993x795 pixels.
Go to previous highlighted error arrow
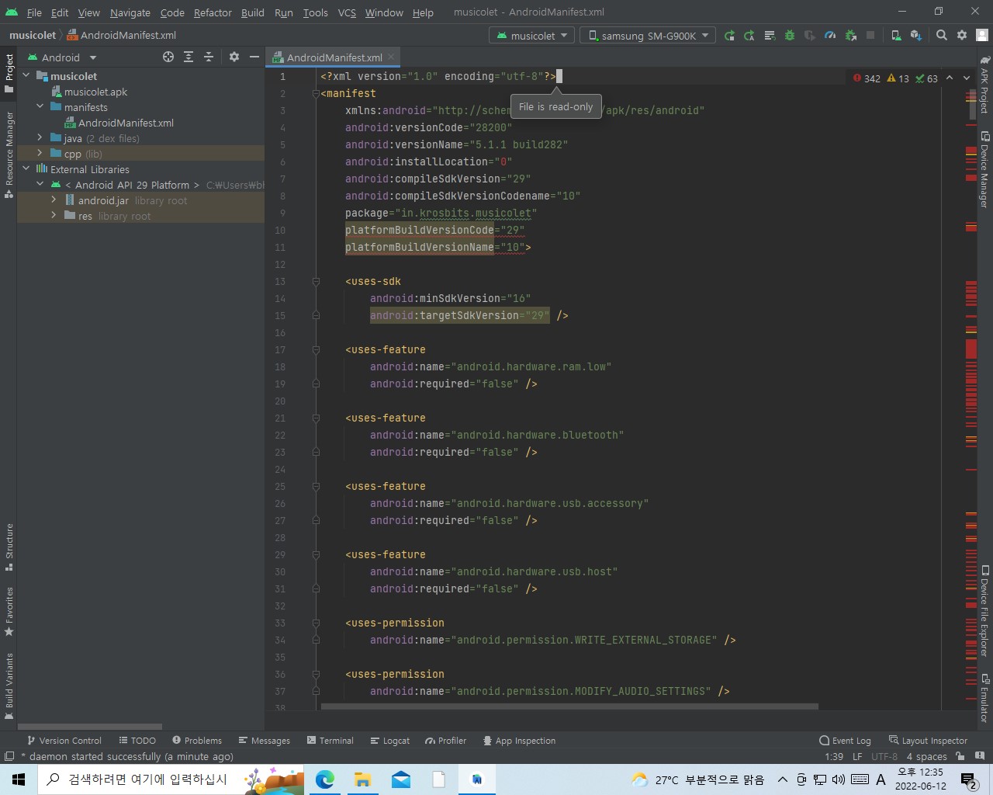pyautogui.click(x=950, y=78)
